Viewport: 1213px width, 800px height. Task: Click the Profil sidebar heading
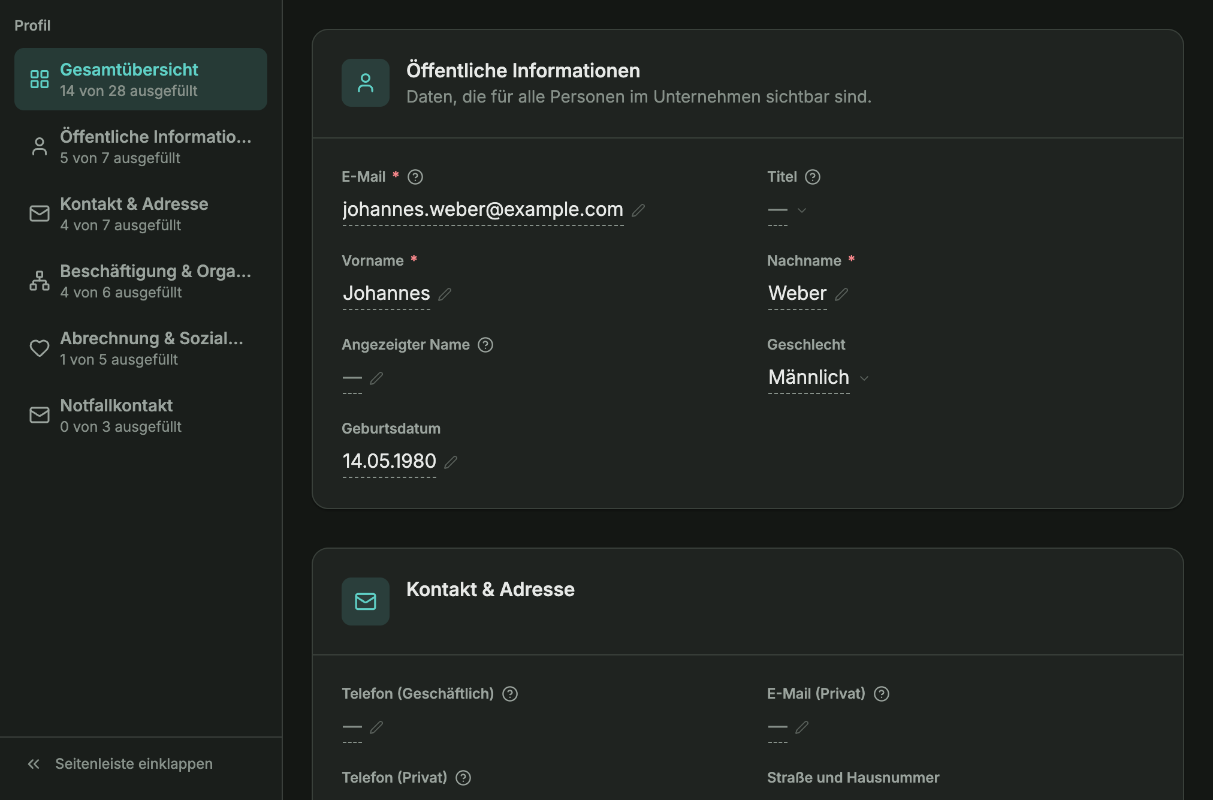tap(32, 25)
